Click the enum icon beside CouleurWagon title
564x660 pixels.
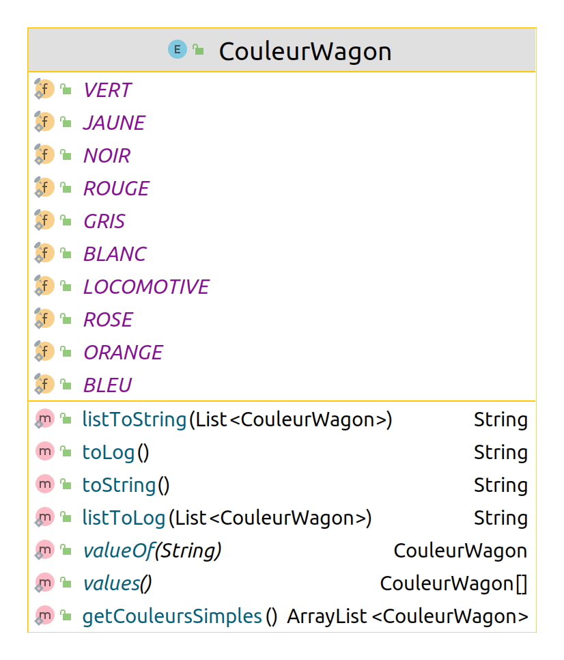(x=177, y=50)
